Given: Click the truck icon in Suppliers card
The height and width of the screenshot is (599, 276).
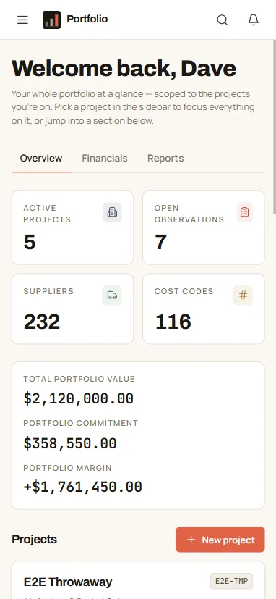Looking at the screenshot, I should click(x=112, y=296).
